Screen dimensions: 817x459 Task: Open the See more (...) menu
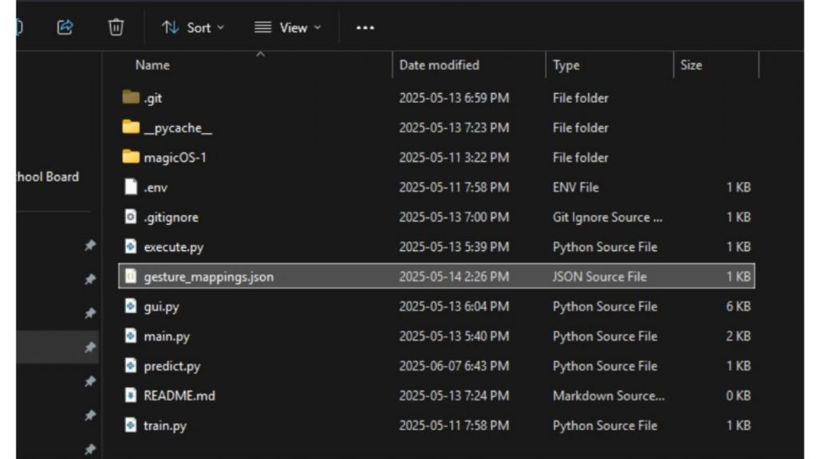[365, 28]
